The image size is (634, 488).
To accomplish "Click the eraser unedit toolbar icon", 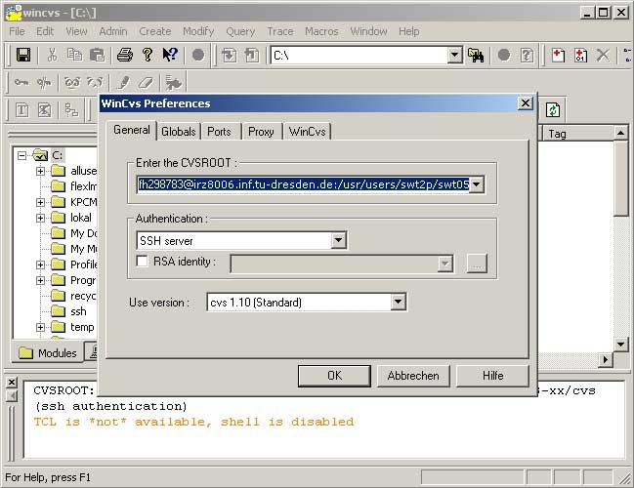I will coord(146,83).
